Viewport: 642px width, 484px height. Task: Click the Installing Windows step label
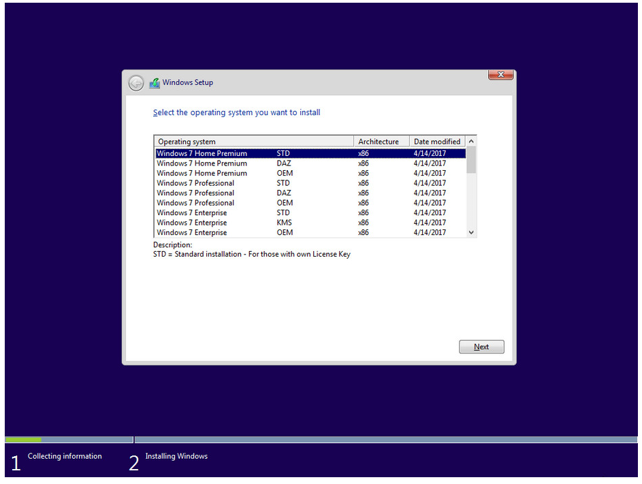pos(176,456)
